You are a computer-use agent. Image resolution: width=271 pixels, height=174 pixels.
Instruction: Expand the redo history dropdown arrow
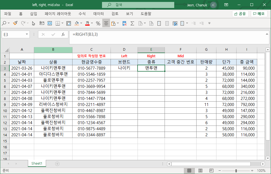click(28, 23)
